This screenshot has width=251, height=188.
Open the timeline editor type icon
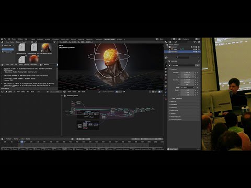pyautogui.click(x=2, y=139)
